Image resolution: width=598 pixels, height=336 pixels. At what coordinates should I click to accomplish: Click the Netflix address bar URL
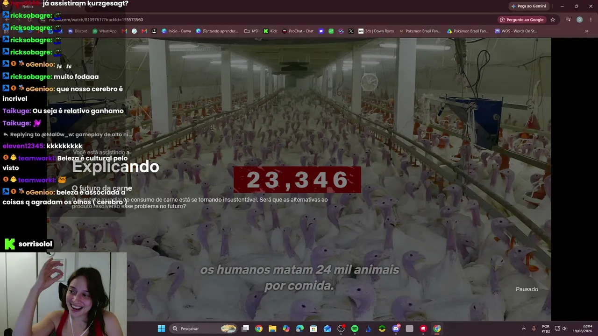[96, 20]
